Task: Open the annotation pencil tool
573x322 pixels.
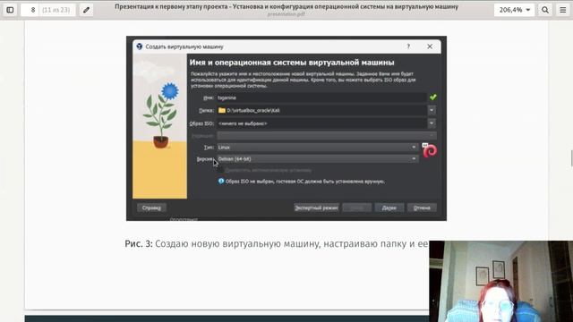Action: point(86,10)
